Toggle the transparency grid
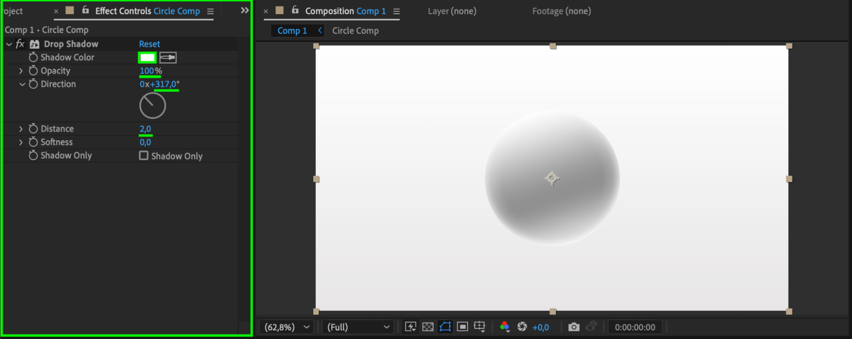The image size is (852, 339). coord(427,327)
